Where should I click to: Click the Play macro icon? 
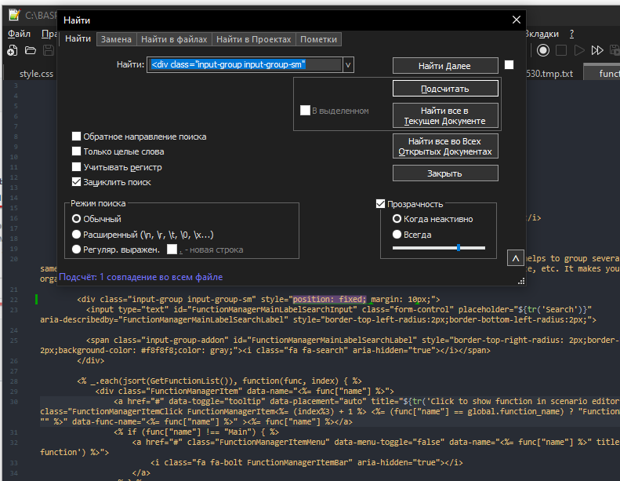tap(579, 51)
